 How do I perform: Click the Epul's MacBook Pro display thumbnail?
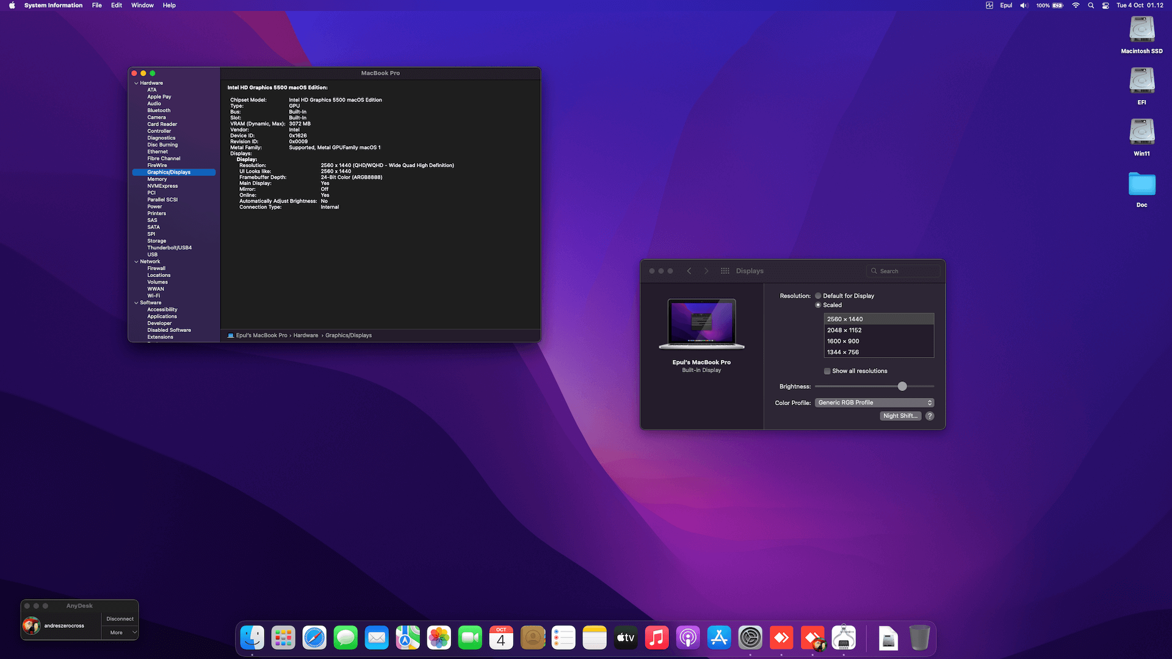pos(701,324)
